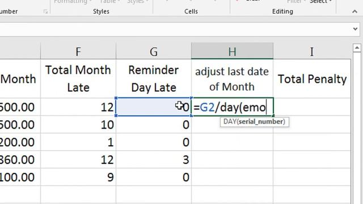
Task: Click inside the cell being edited "=G2/day(emo"
Action: click(232, 107)
